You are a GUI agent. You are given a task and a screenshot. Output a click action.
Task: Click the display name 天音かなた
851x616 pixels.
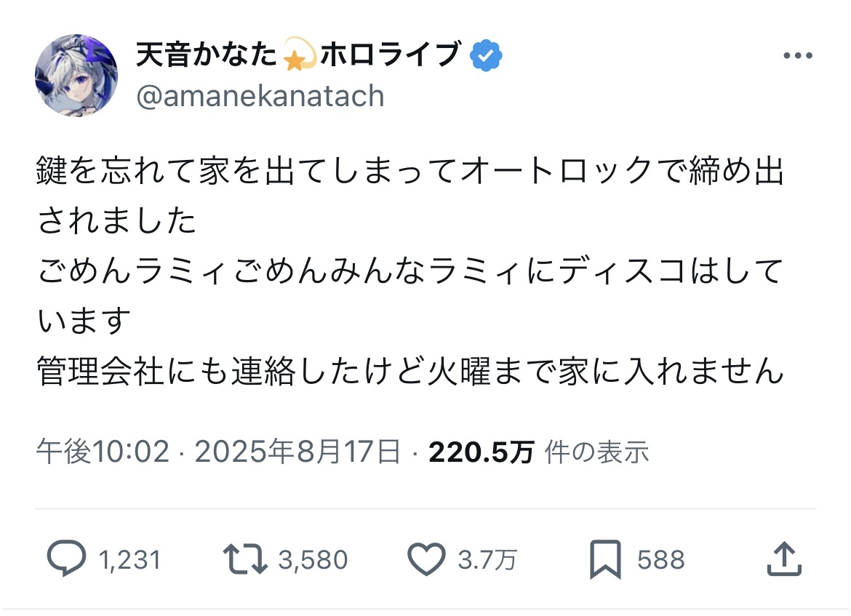[208, 55]
